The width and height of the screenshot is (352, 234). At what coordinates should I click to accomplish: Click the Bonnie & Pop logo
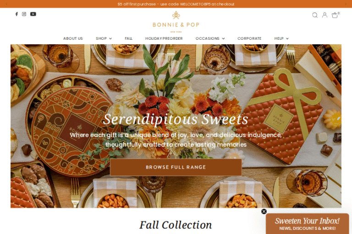coord(176,22)
